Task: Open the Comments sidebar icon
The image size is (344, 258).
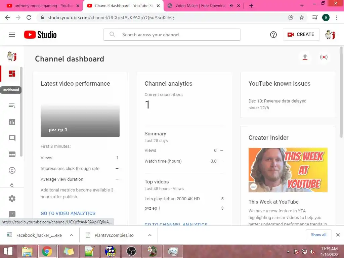Action: pyautogui.click(x=12, y=138)
